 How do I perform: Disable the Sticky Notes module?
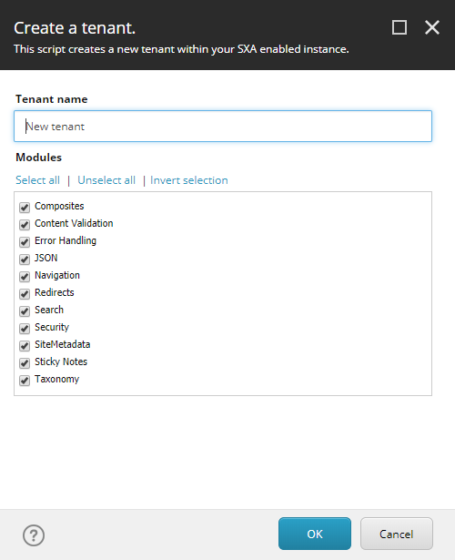click(25, 362)
